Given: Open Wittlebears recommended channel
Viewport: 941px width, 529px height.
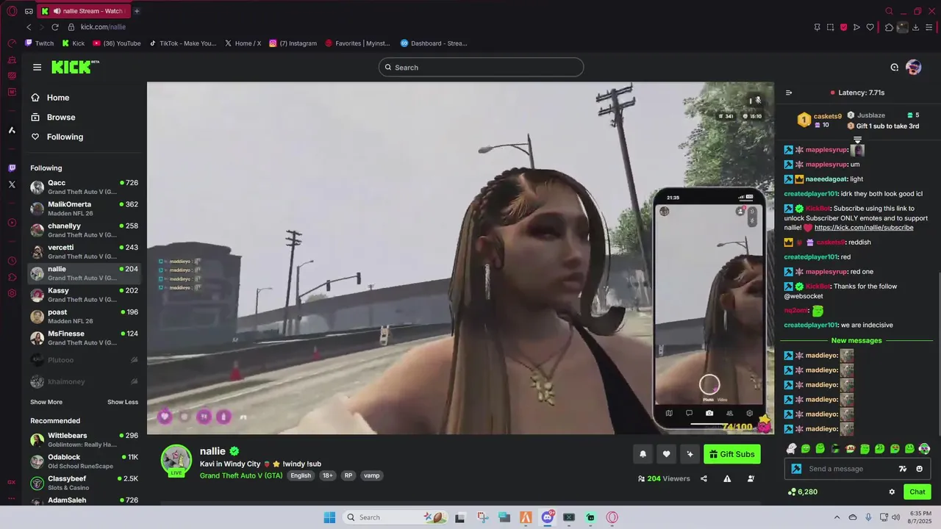Looking at the screenshot, I should 84,439.
